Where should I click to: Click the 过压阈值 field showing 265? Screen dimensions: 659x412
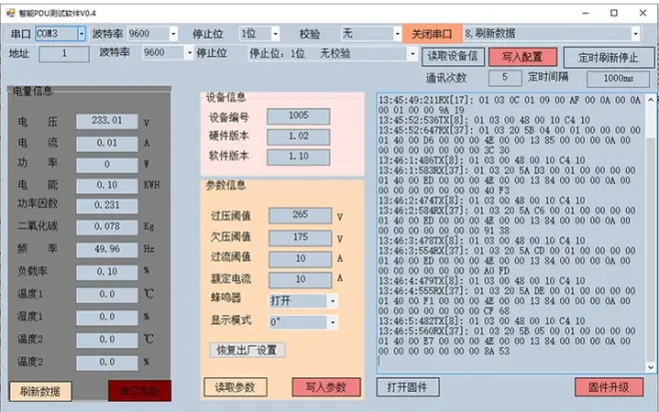pyautogui.click(x=299, y=215)
